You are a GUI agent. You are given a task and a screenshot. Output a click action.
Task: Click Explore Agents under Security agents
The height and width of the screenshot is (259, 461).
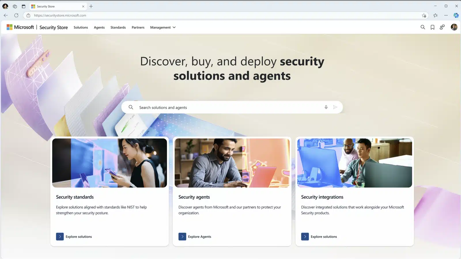tap(195, 236)
